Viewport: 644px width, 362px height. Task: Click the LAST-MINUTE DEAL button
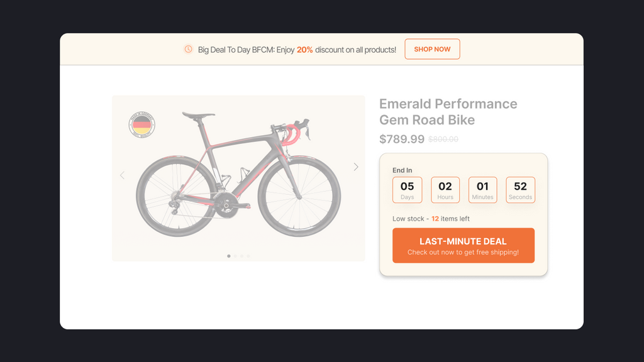coord(464,245)
